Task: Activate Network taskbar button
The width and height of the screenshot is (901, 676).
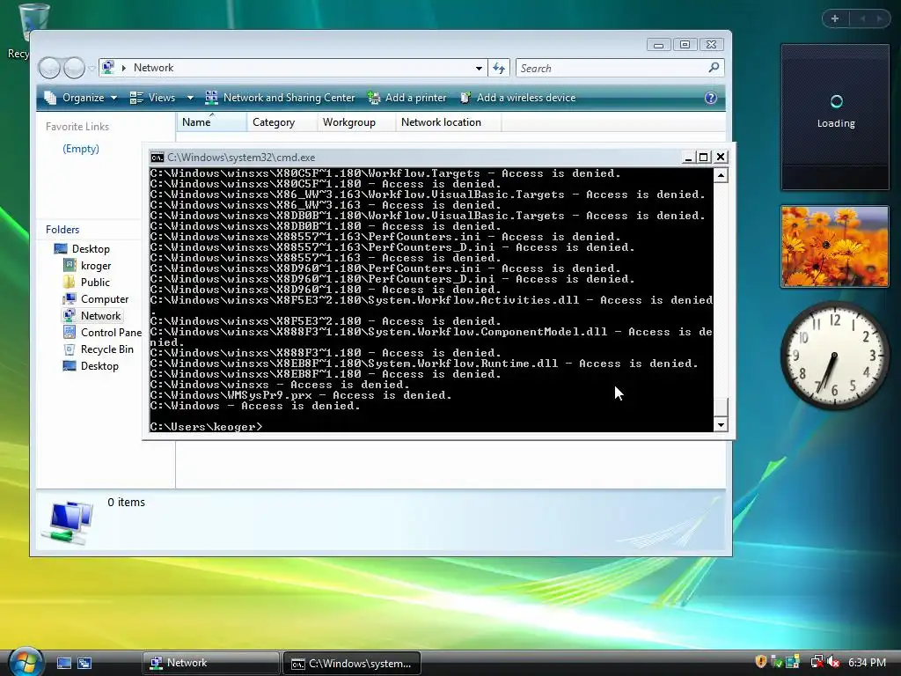Action: [210, 663]
